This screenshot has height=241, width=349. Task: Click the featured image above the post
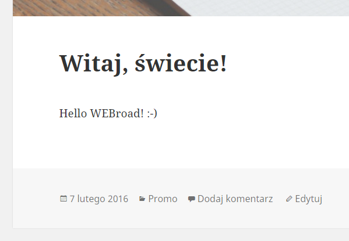(x=181, y=8)
